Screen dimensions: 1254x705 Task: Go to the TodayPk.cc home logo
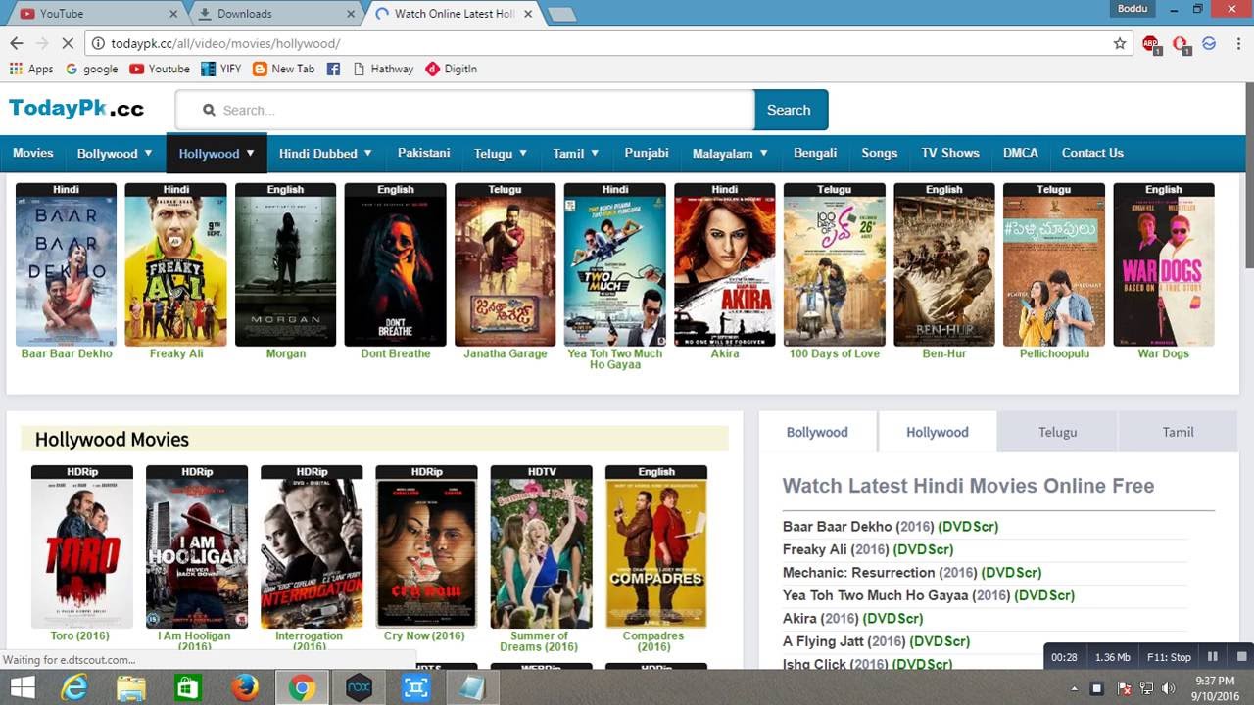(76, 109)
